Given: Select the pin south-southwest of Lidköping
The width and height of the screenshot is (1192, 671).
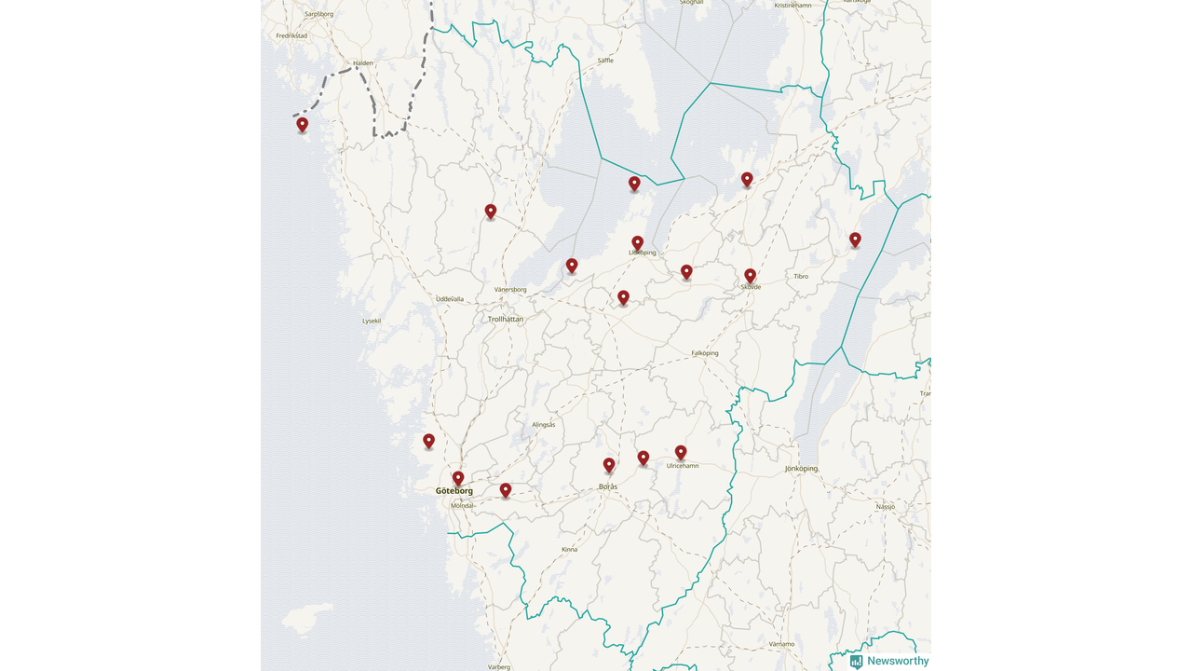Looking at the screenshot, I should [623, 297].
